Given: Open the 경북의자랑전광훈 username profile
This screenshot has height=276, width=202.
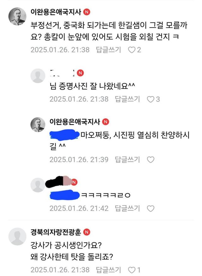Looking at the screenshot, I should click(56, 232).
